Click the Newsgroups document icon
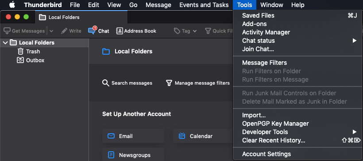 point(111,155)
